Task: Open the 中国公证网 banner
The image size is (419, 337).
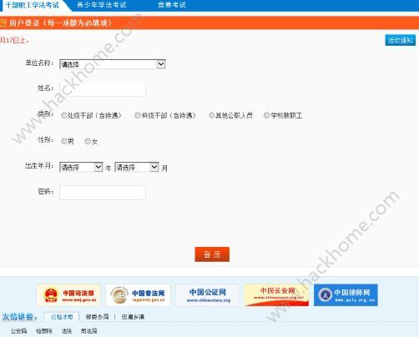Action: click(208, 295)
